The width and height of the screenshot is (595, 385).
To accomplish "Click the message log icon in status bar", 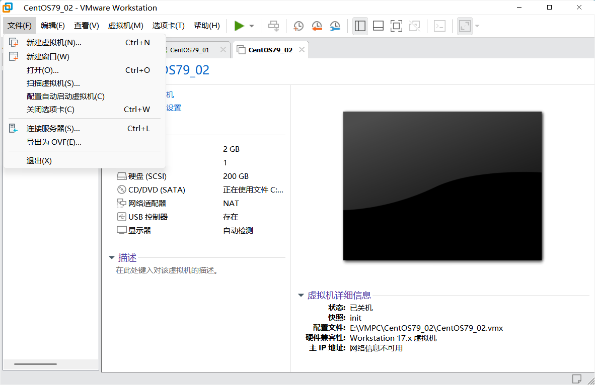I will tap(577, 378).
